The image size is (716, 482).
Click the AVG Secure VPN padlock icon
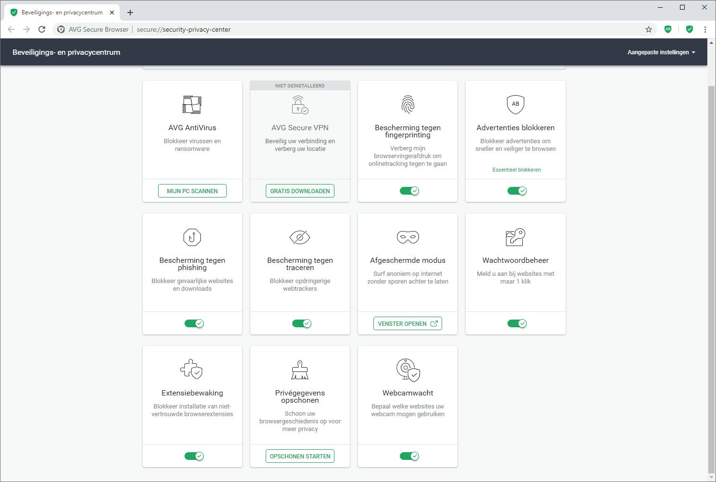300,105
